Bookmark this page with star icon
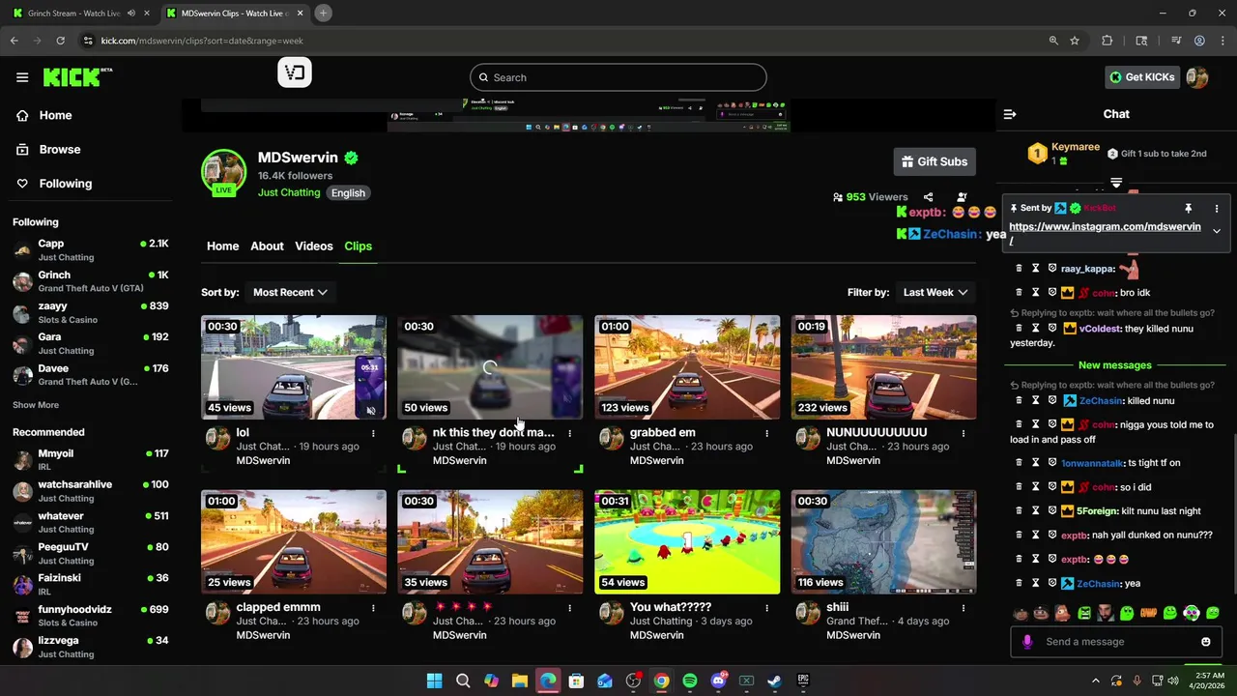1237x696 pixels. click(x=1075, y=41)
